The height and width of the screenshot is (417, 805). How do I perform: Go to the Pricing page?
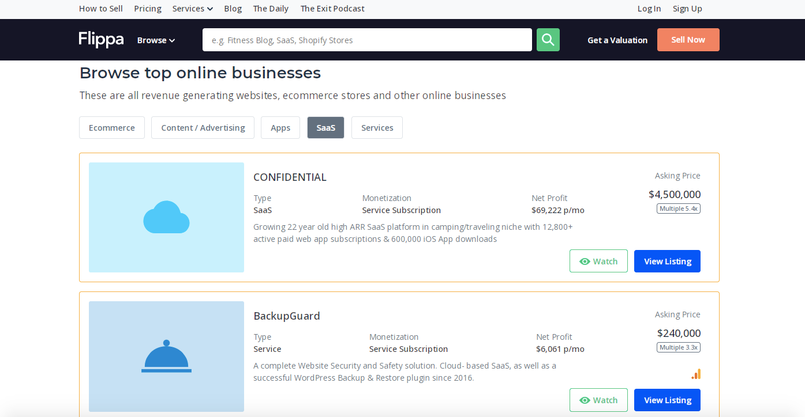point(148,9)
